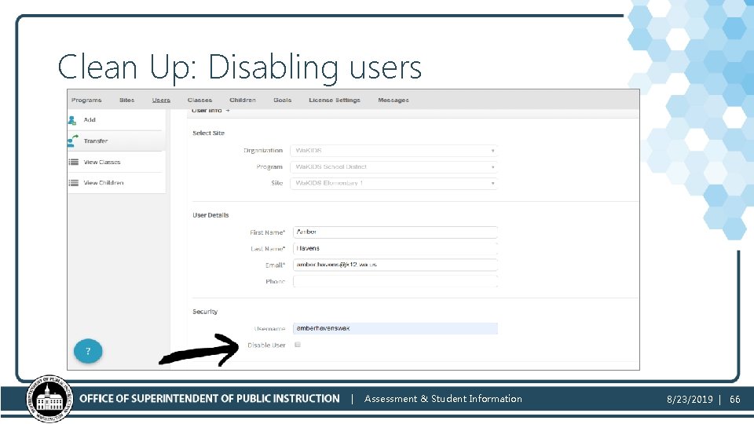Open the Users menu tab
The image size is (754, 424).
click(x=161, y=100)
